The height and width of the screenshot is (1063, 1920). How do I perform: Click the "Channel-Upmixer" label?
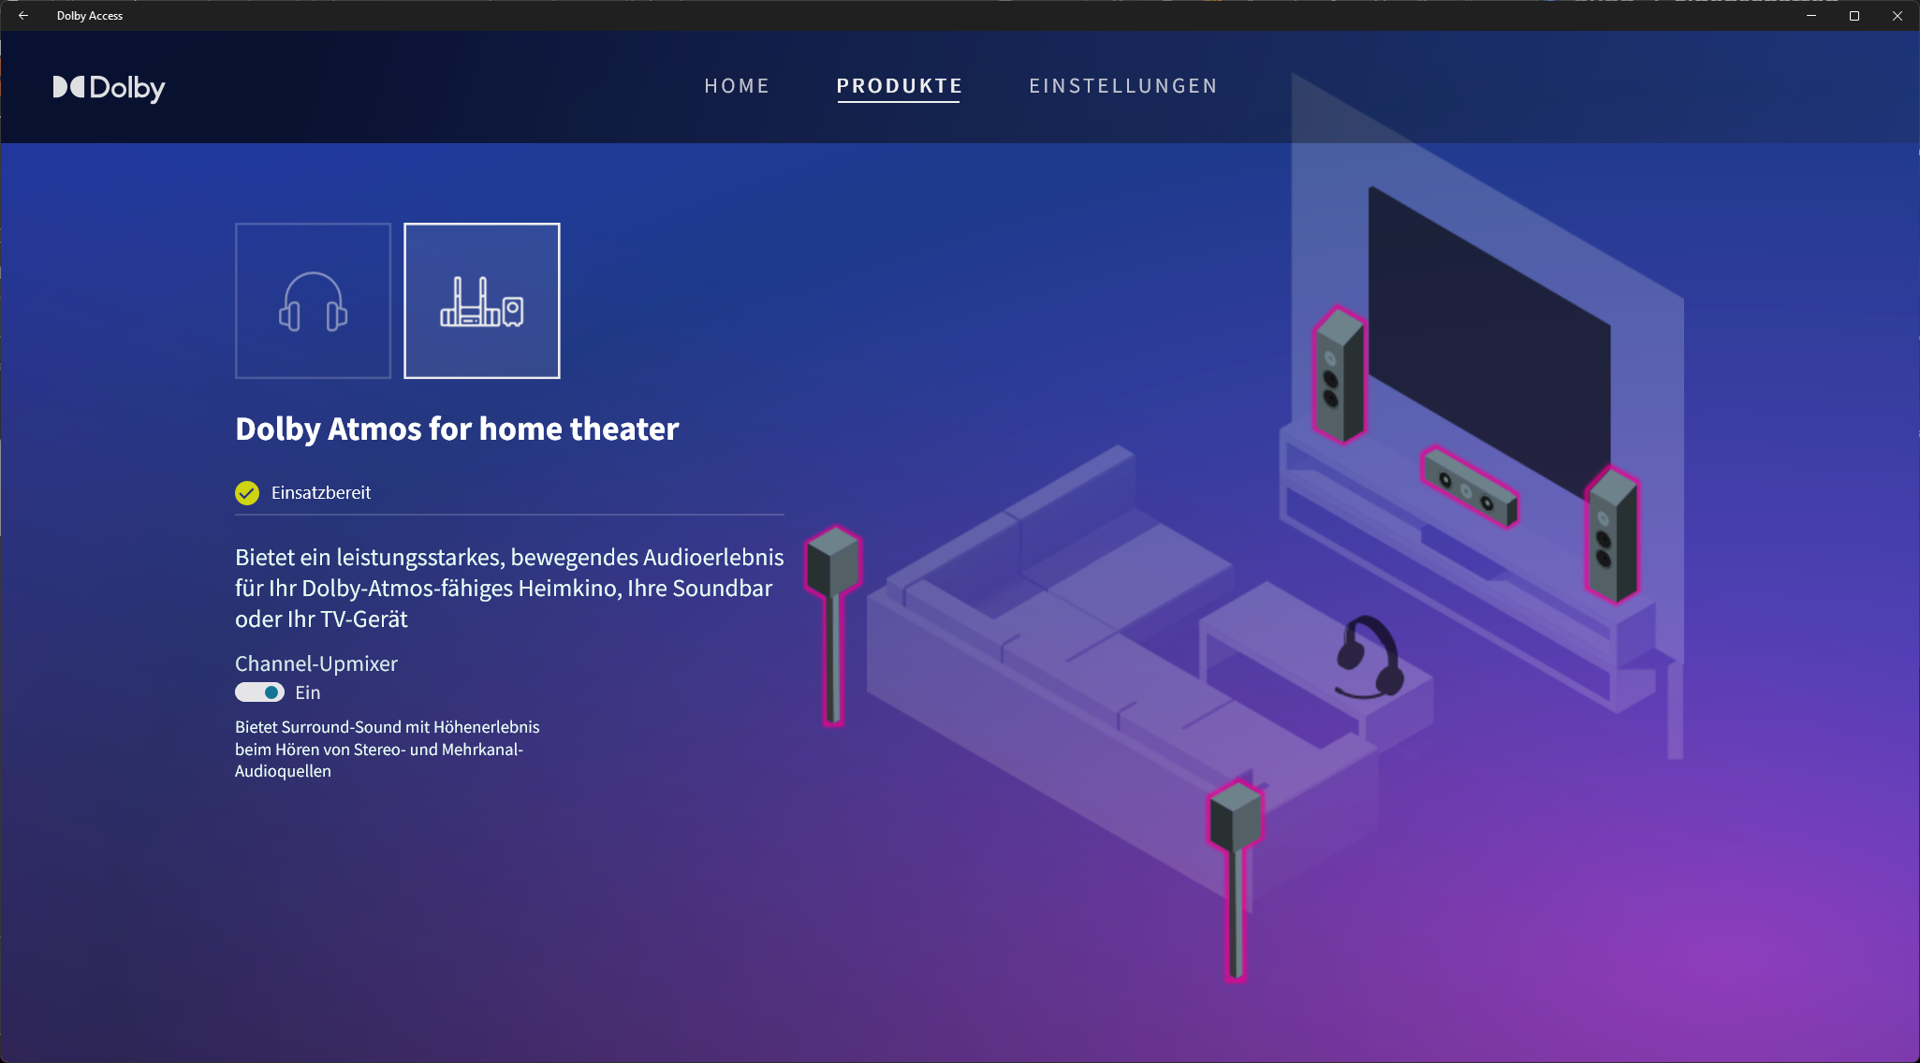click(x=316, y=663)
